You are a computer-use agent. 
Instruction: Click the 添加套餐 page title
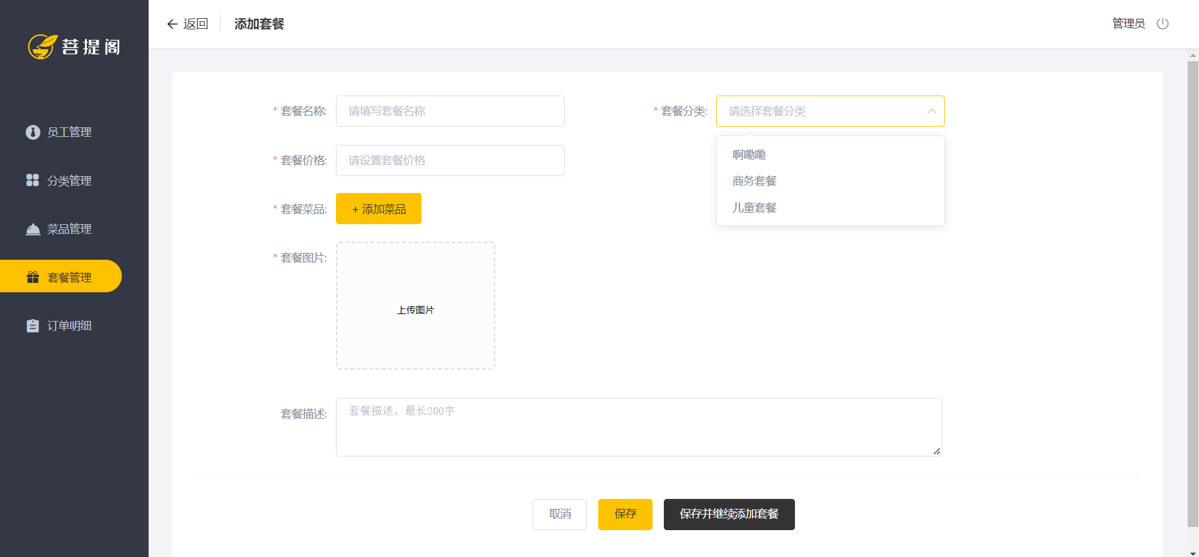[x=259, y=24]
